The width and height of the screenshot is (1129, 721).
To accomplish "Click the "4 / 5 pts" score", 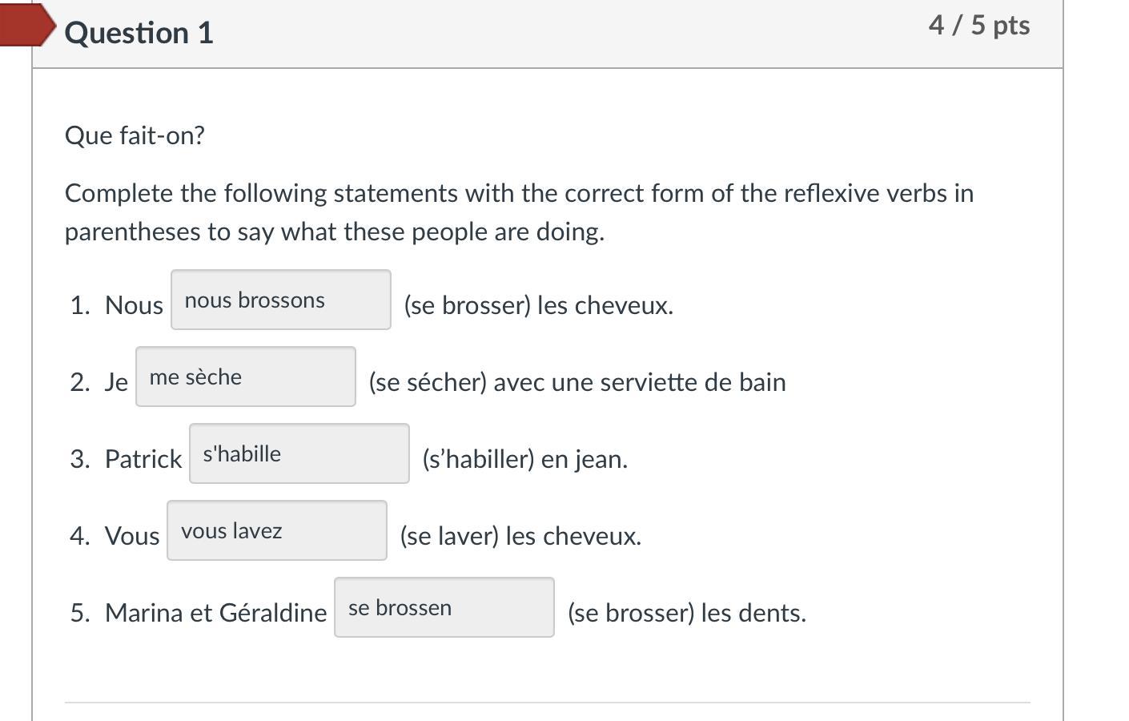I will pos(978,25).
